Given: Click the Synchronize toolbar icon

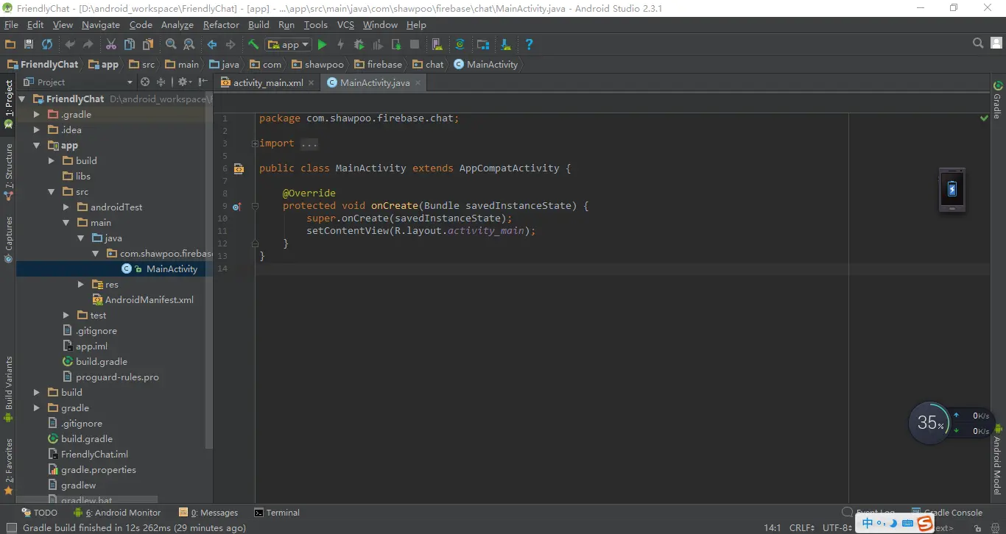Looking at the screenshot, I should pyautogui.click(x=47, y=45).
